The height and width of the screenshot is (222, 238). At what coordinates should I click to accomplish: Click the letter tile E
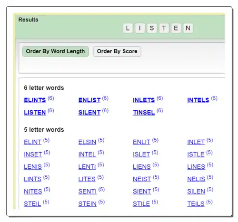(x=176, y=28)
